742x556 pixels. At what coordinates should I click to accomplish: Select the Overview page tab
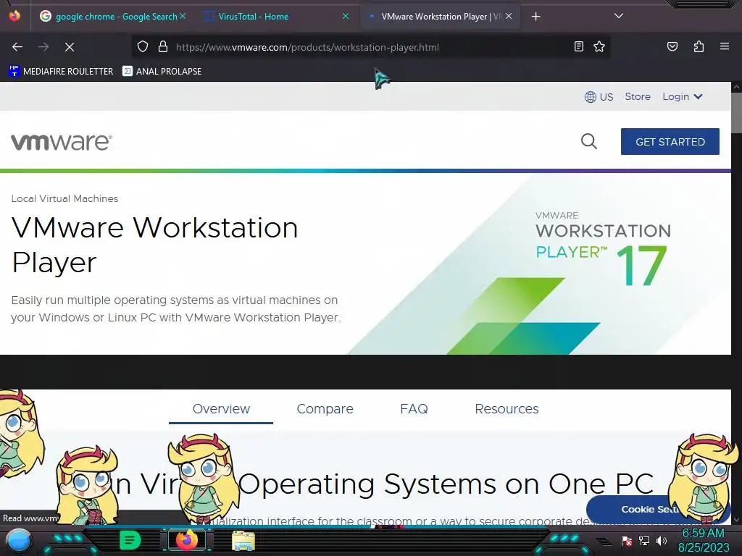pyautogui.click(x=221, y=408)
